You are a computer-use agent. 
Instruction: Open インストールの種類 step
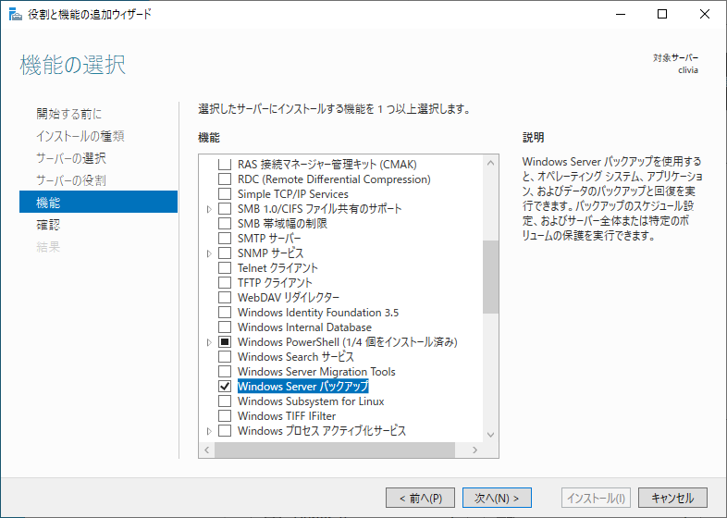[80, 136]
